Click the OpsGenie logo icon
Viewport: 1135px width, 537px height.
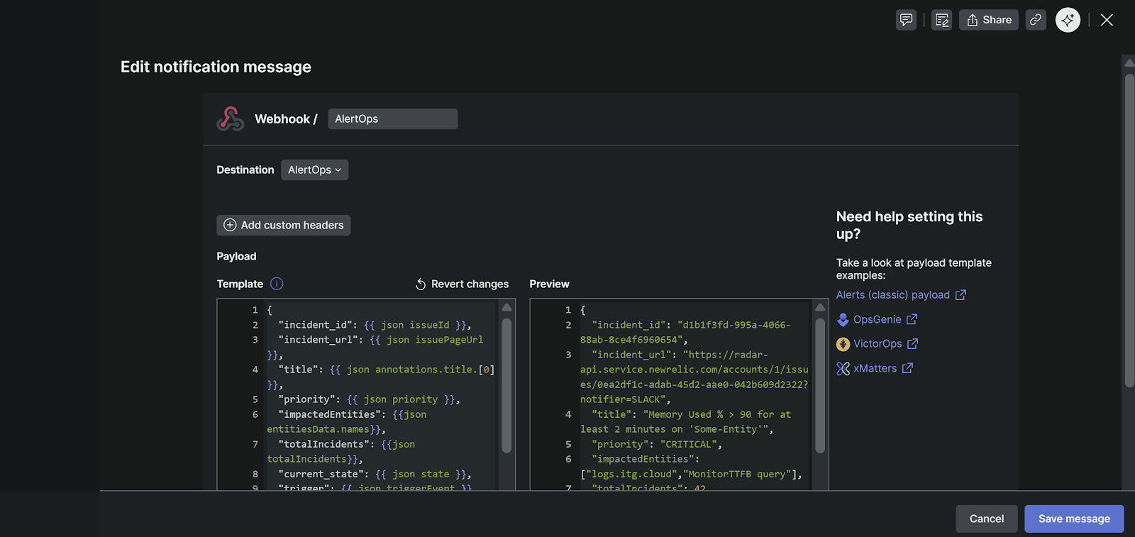pos(843,320)
